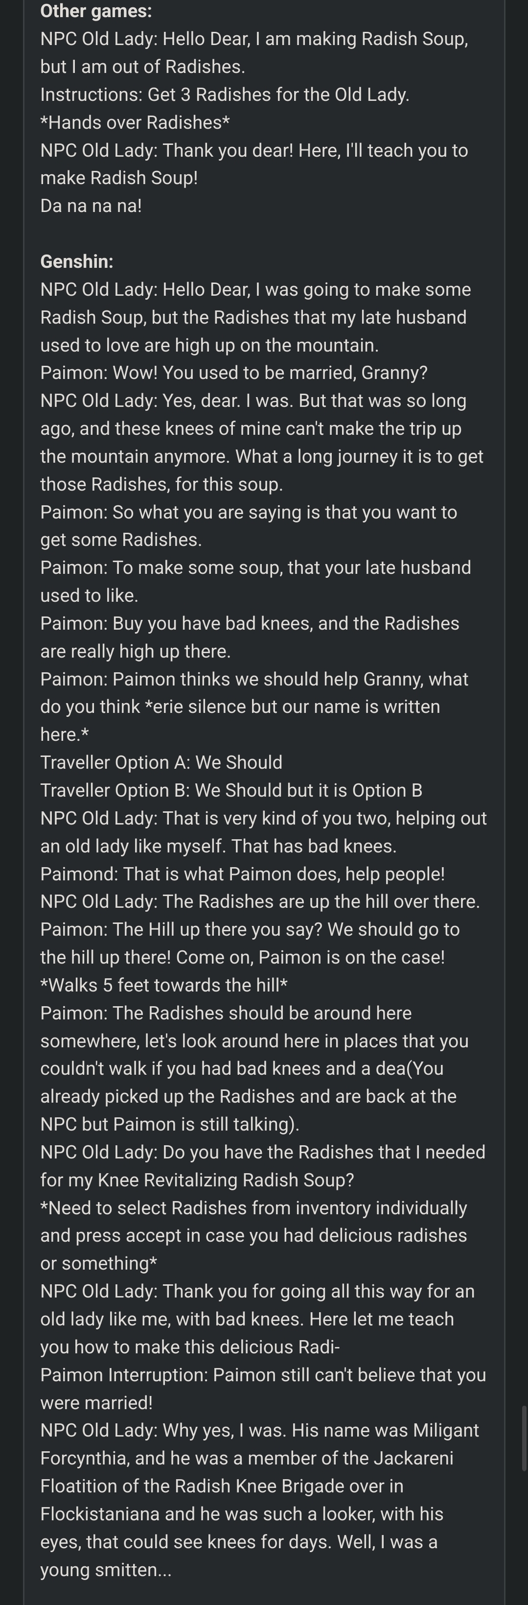528x1605 pixels.
Task: Click the 'Da na na na!' line
Action: pyautogui.click(x=91, y=206)
